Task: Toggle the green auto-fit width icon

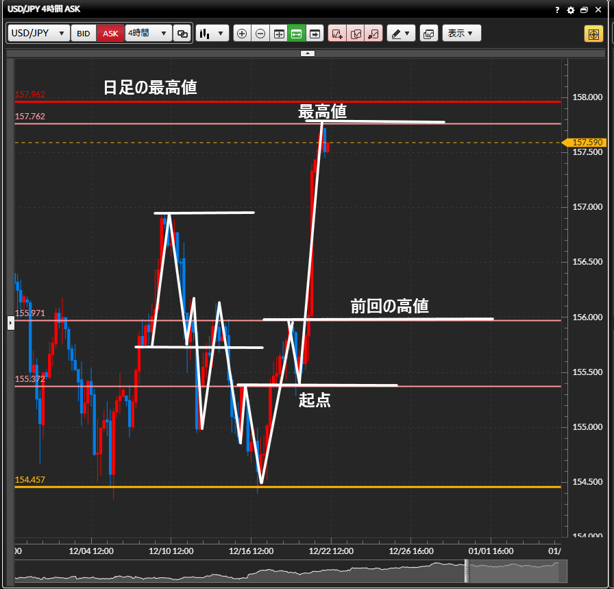Action: pos(297,34)
